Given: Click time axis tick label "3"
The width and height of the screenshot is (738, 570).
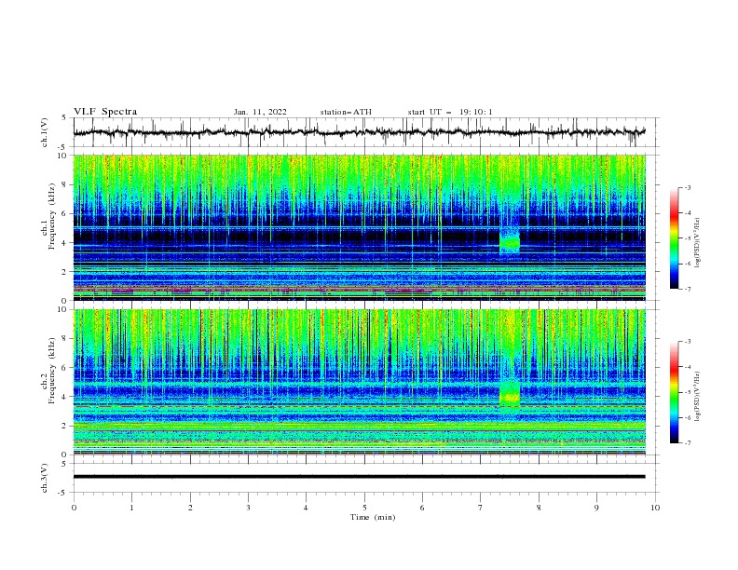Looking at the screenshot, I should 248,508.
